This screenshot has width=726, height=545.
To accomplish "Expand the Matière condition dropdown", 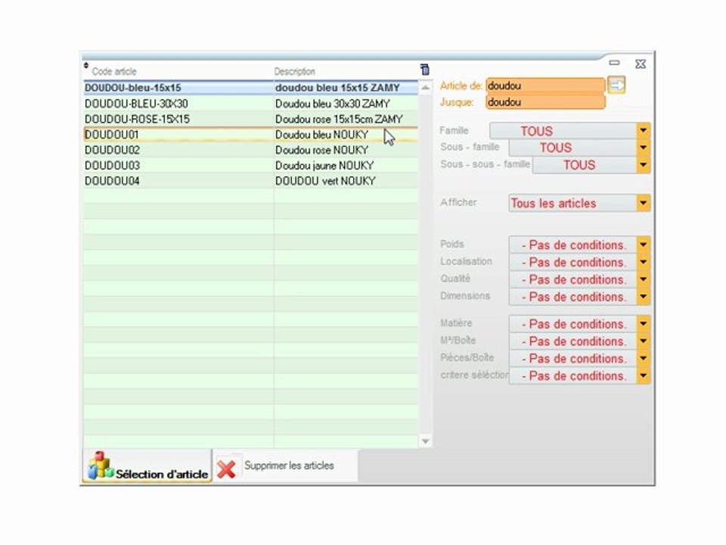I will coord(643,324).
